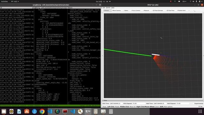The image size is (204, 115).
Task: Open the globe application in the dock
Action: pos(57,111)
